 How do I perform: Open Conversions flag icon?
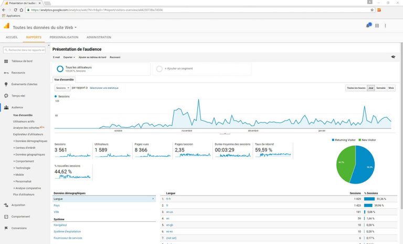click(x=6, y=228)
